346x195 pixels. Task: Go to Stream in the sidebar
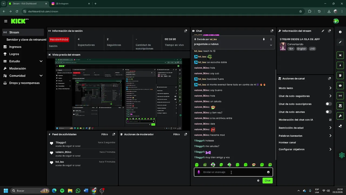click(23, 32)
